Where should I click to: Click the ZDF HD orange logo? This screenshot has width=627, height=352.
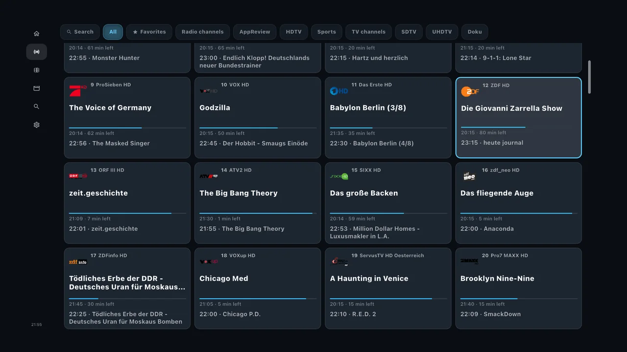470,91
